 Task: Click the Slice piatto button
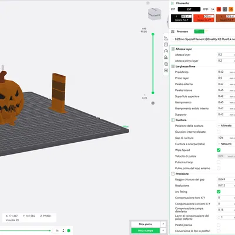tap(145, 224)
